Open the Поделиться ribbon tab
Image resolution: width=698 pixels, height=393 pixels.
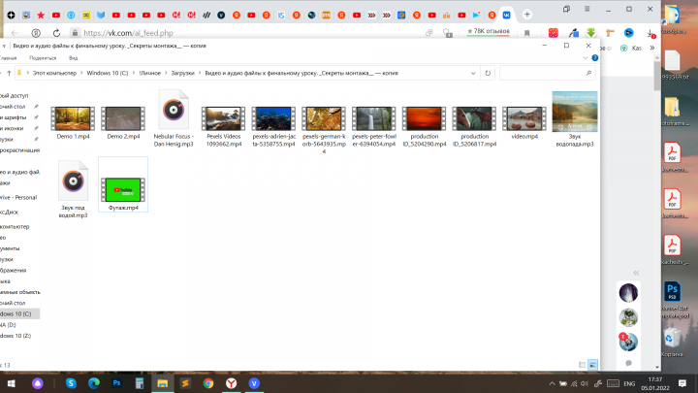point(43,58)
